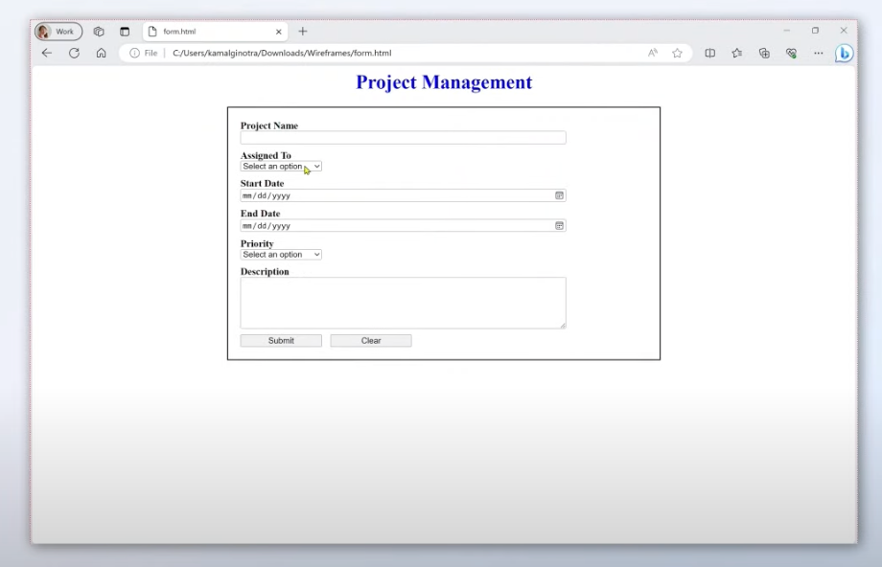Minimize the browser window
The width and height of the screenshot is (882, 567).
pos(787,31)
